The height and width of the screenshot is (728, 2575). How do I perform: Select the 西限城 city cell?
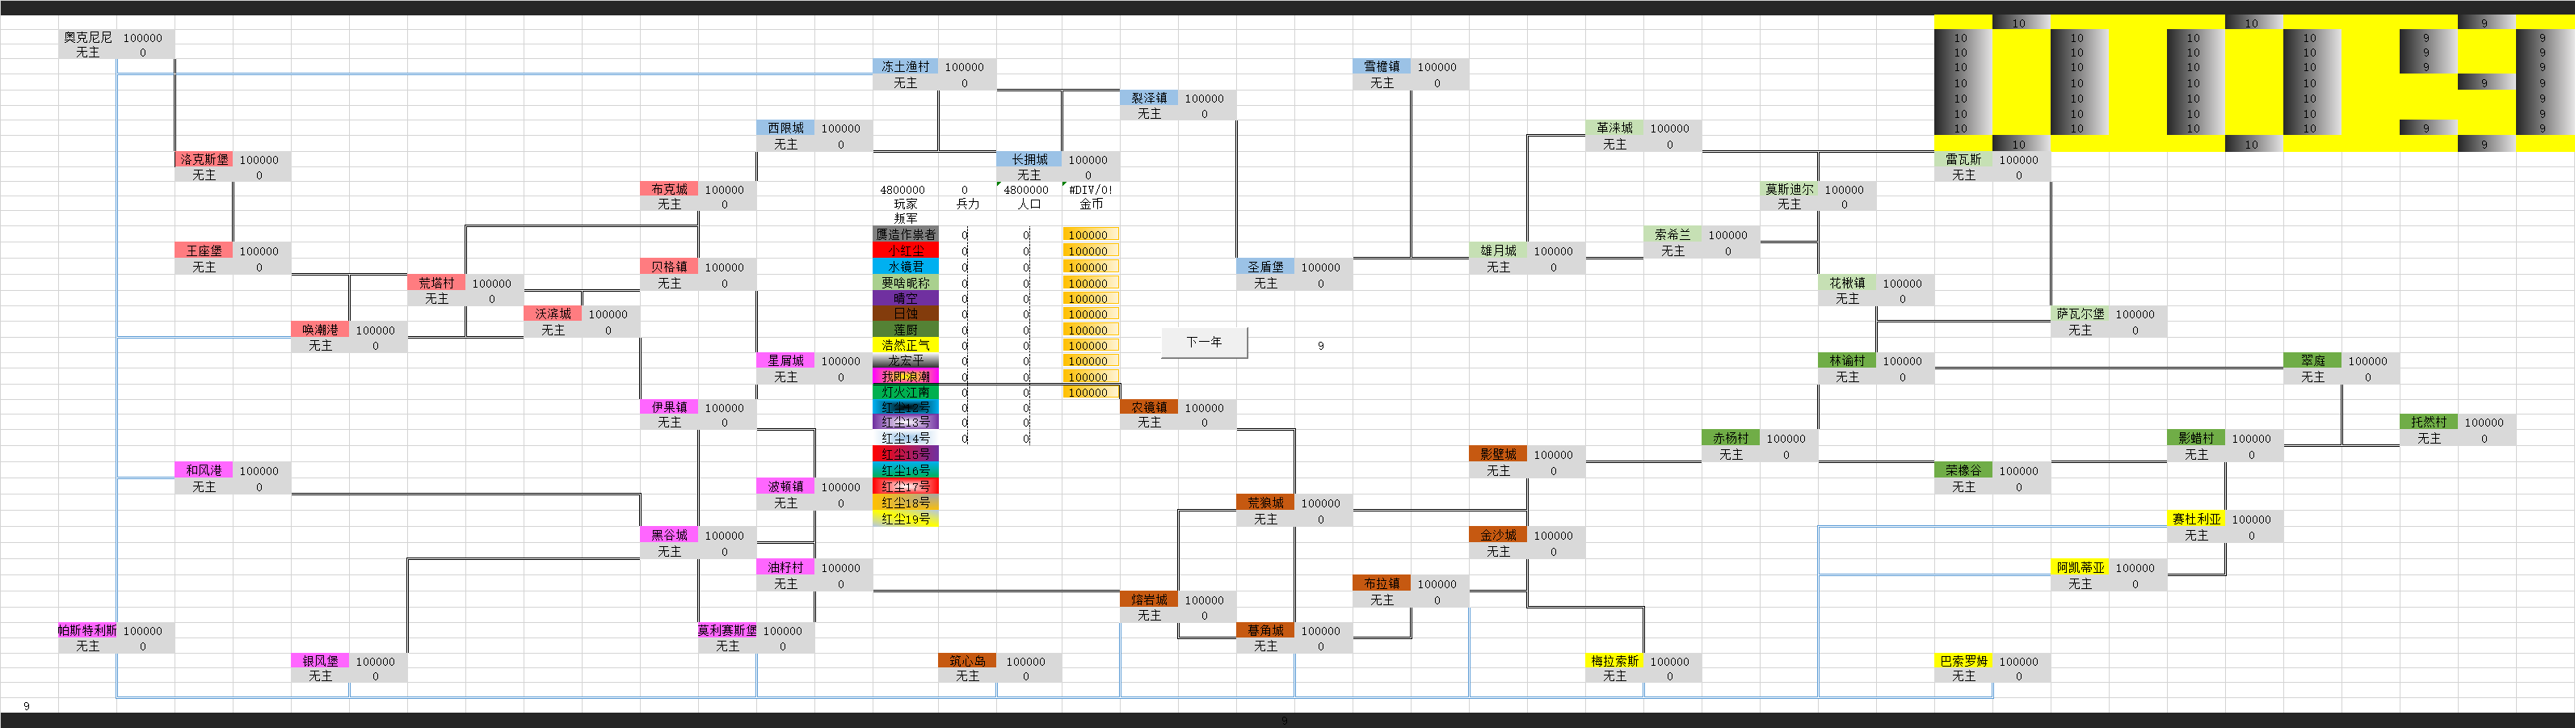click(x=785, y=128)
